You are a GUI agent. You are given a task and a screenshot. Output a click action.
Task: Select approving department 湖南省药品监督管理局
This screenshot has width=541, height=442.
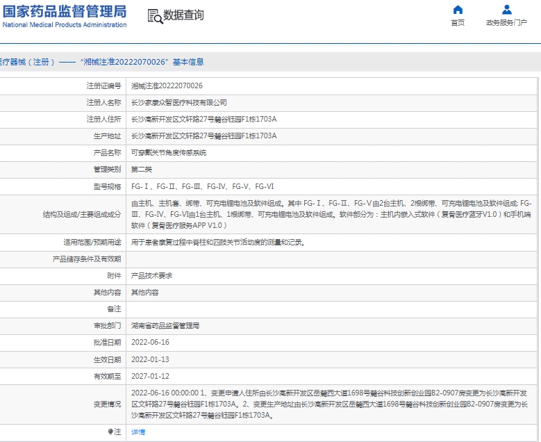click(x=165, y=326)
